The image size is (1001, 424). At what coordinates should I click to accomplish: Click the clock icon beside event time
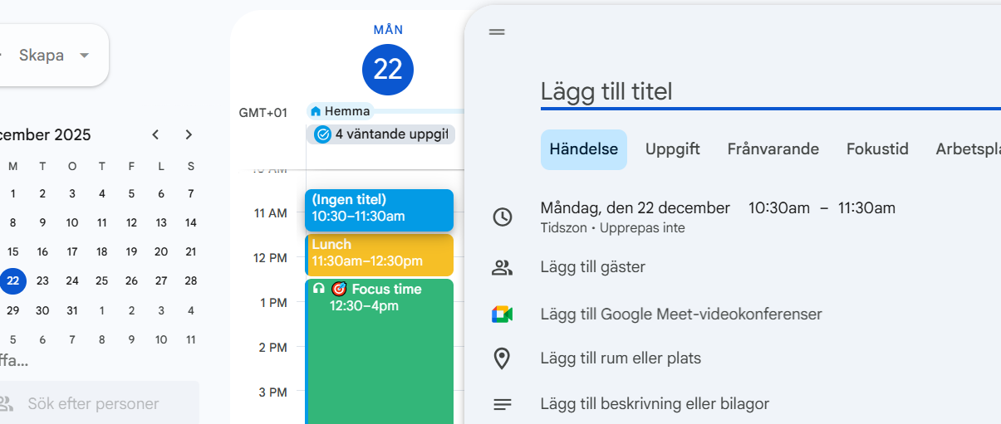pyautogui.click(x=502, y=217)
